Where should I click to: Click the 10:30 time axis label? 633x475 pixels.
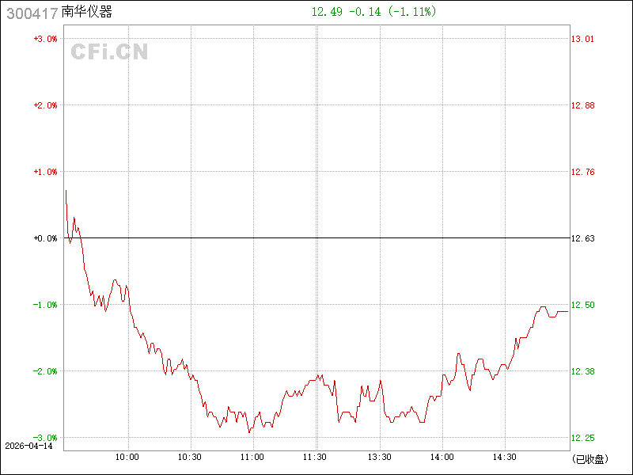pyautogui.click(x=190, y=457)
